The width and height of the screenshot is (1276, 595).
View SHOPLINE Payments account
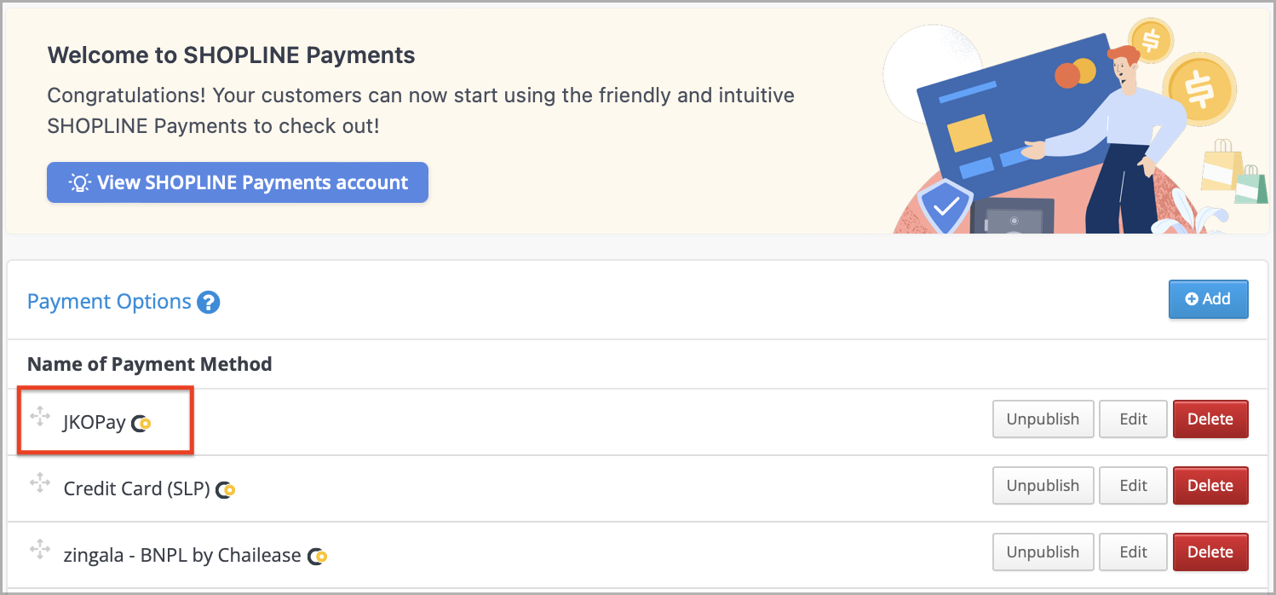[238, 182]
